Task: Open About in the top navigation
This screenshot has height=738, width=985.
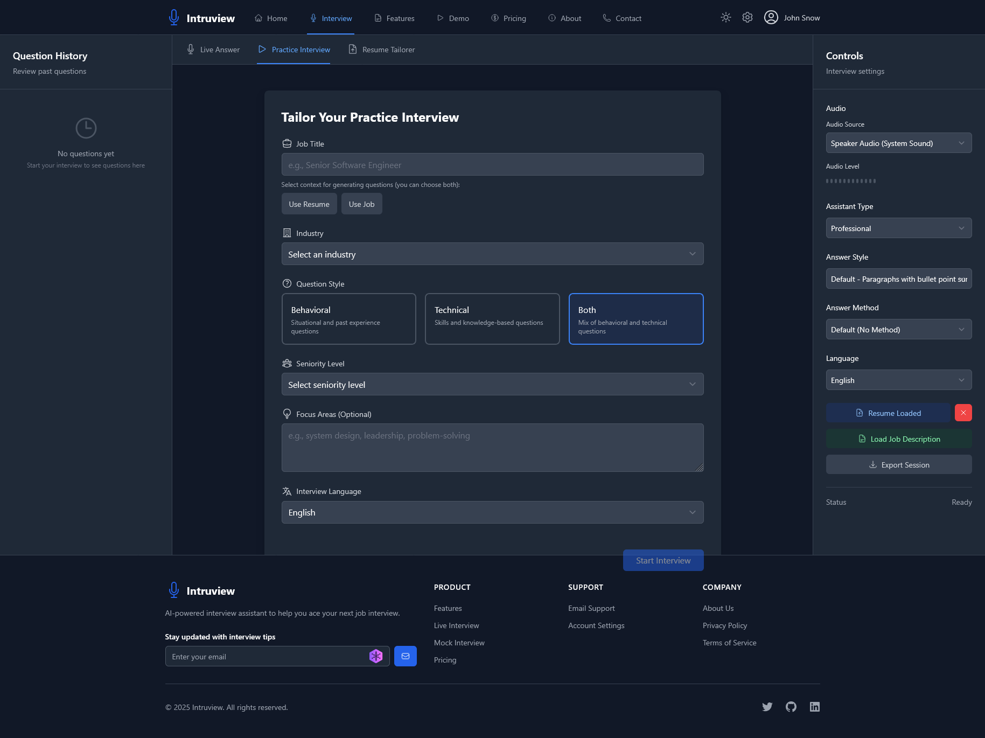Action: [564, 18]
